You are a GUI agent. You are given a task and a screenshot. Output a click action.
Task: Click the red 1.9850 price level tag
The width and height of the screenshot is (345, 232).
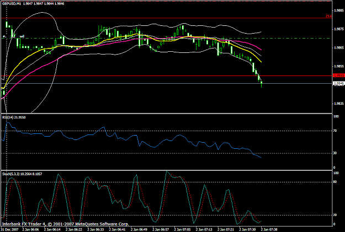[338, 75]
